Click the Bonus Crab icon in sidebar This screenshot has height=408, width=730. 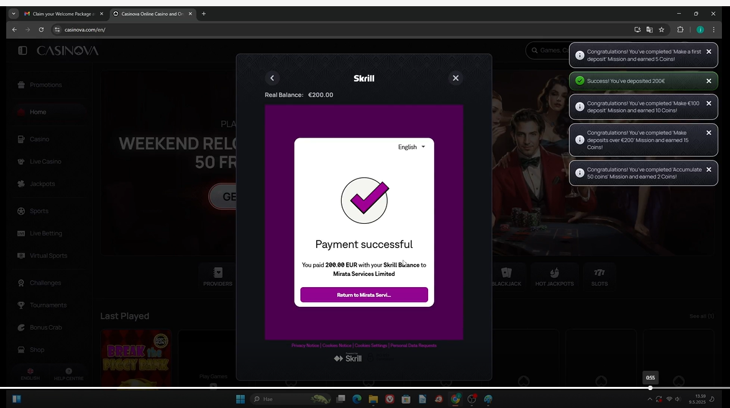tap(21, 327)
